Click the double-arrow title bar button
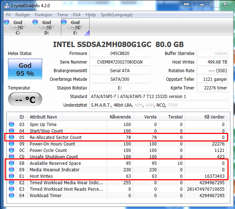The image size is (235, 209). point(186,4)
